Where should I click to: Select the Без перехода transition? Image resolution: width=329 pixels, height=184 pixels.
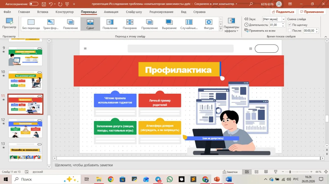click(31, 24)
